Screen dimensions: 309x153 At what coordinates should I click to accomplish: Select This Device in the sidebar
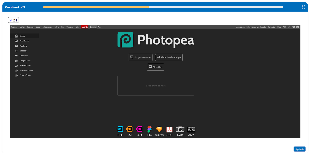point(25,41)
